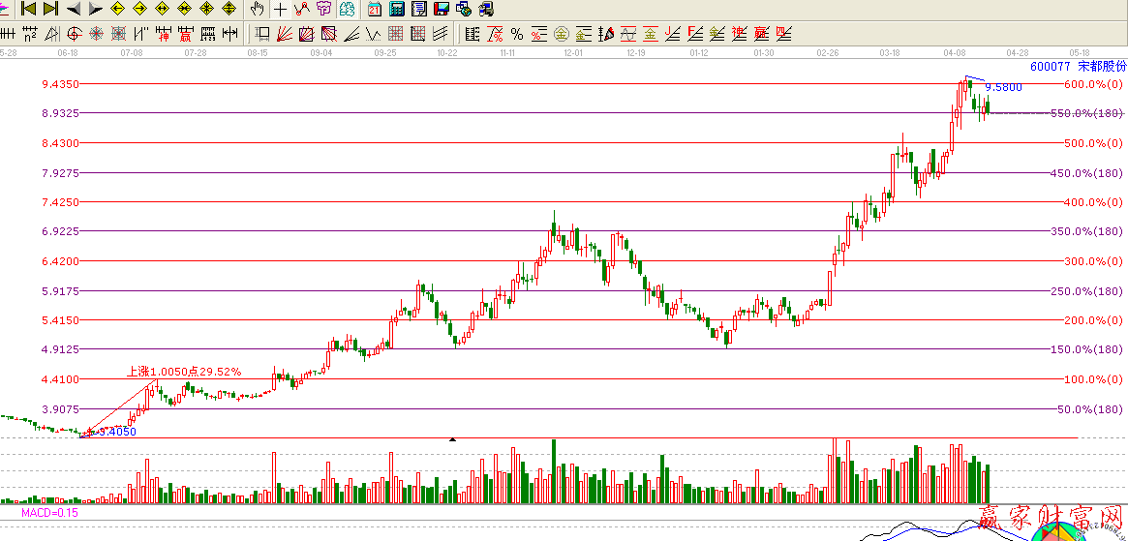Select the crosshair cursor tool
This screenshot has height=541, width=1128.
[x=280, y=9]
